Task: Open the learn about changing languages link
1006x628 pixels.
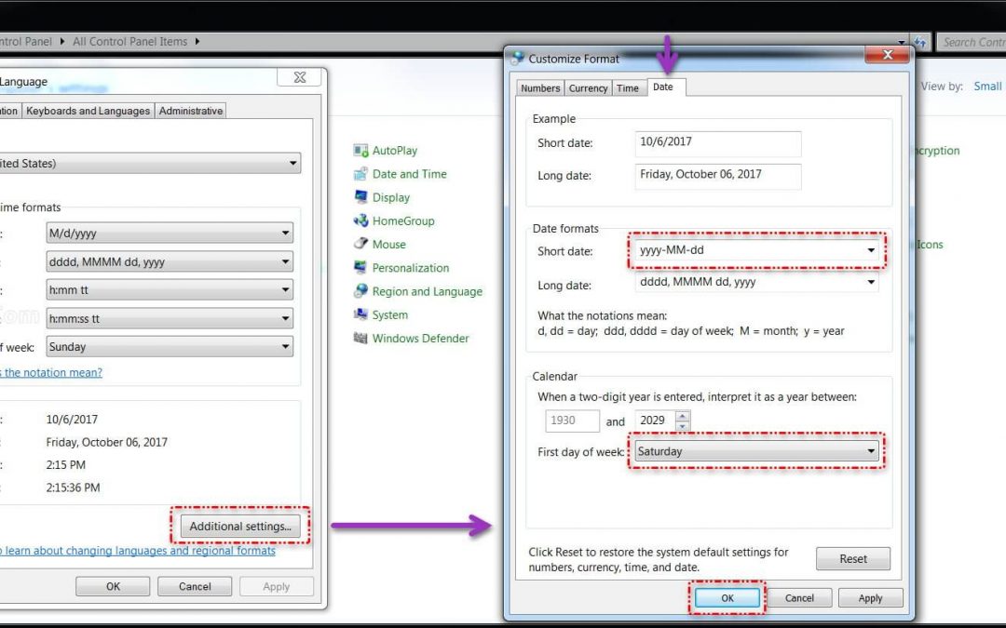Action: (140, 551)
